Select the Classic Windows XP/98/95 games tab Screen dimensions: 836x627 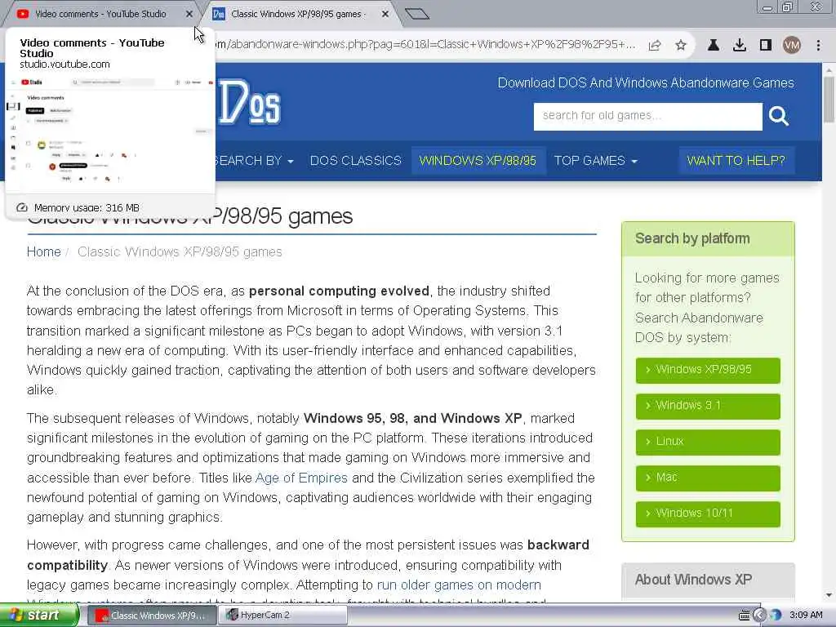point(296,14)
